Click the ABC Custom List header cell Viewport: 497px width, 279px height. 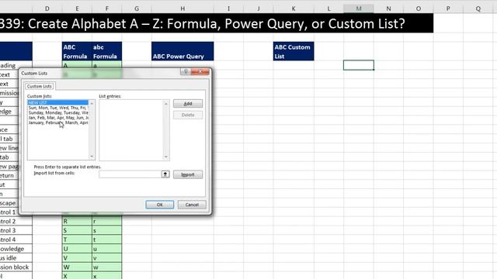pyautogui.click(x=294, y=51)
